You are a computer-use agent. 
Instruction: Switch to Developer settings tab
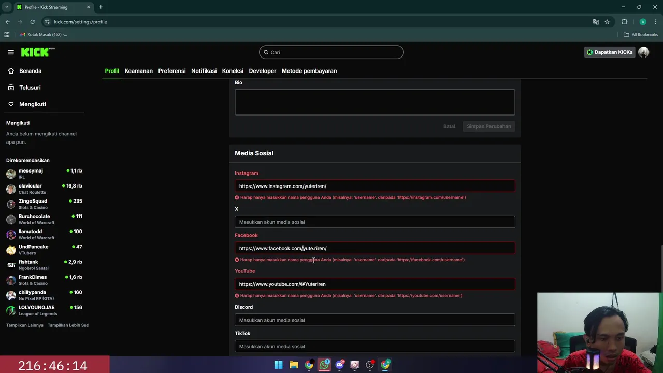[263, 71]
